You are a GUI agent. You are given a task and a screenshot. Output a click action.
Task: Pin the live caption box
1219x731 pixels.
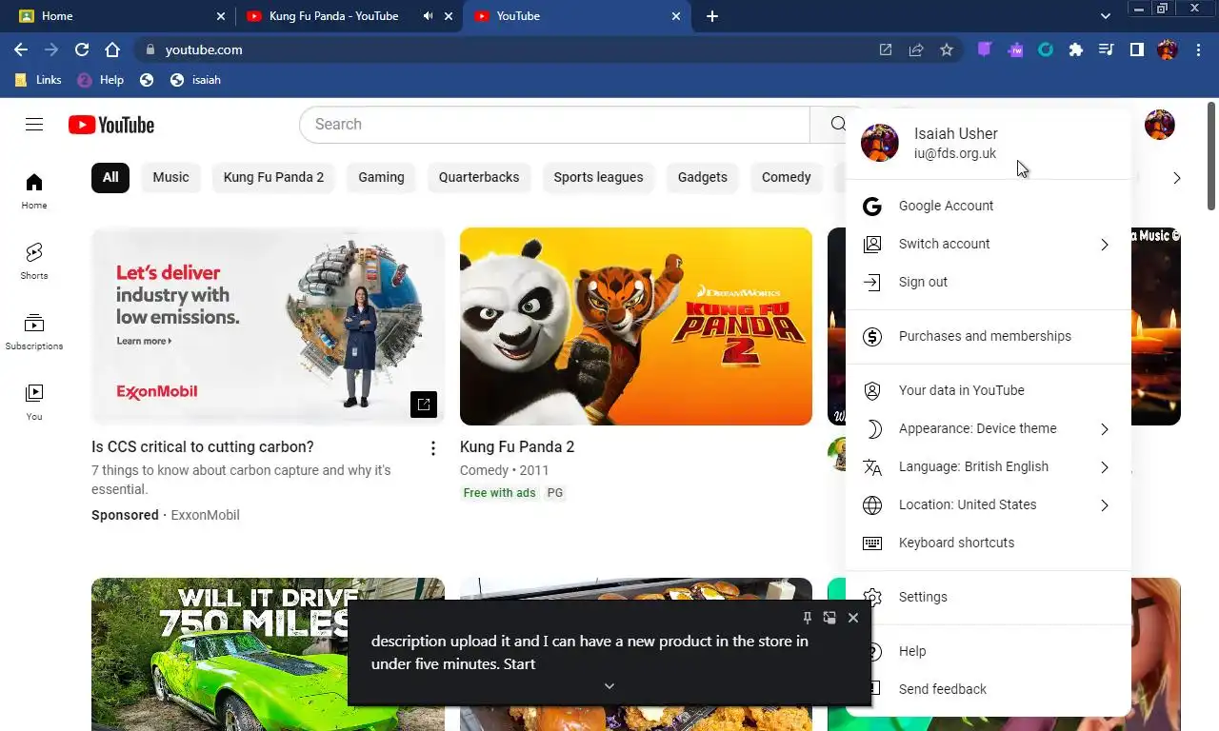click(x=808, y=618)
